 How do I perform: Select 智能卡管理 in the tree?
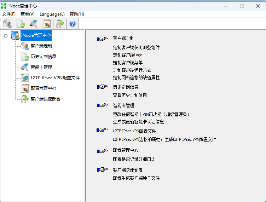click(41, 67)
